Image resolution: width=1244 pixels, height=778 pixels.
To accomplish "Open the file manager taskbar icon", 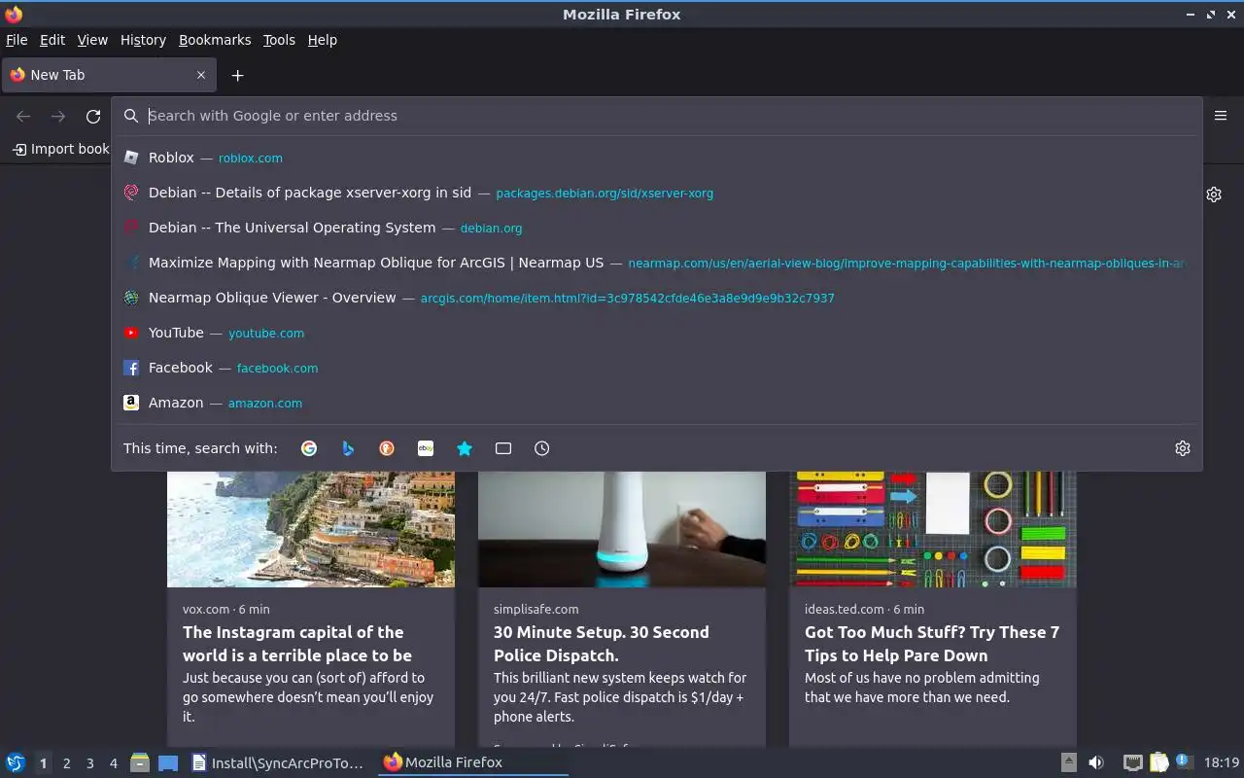I will (140, 762).
